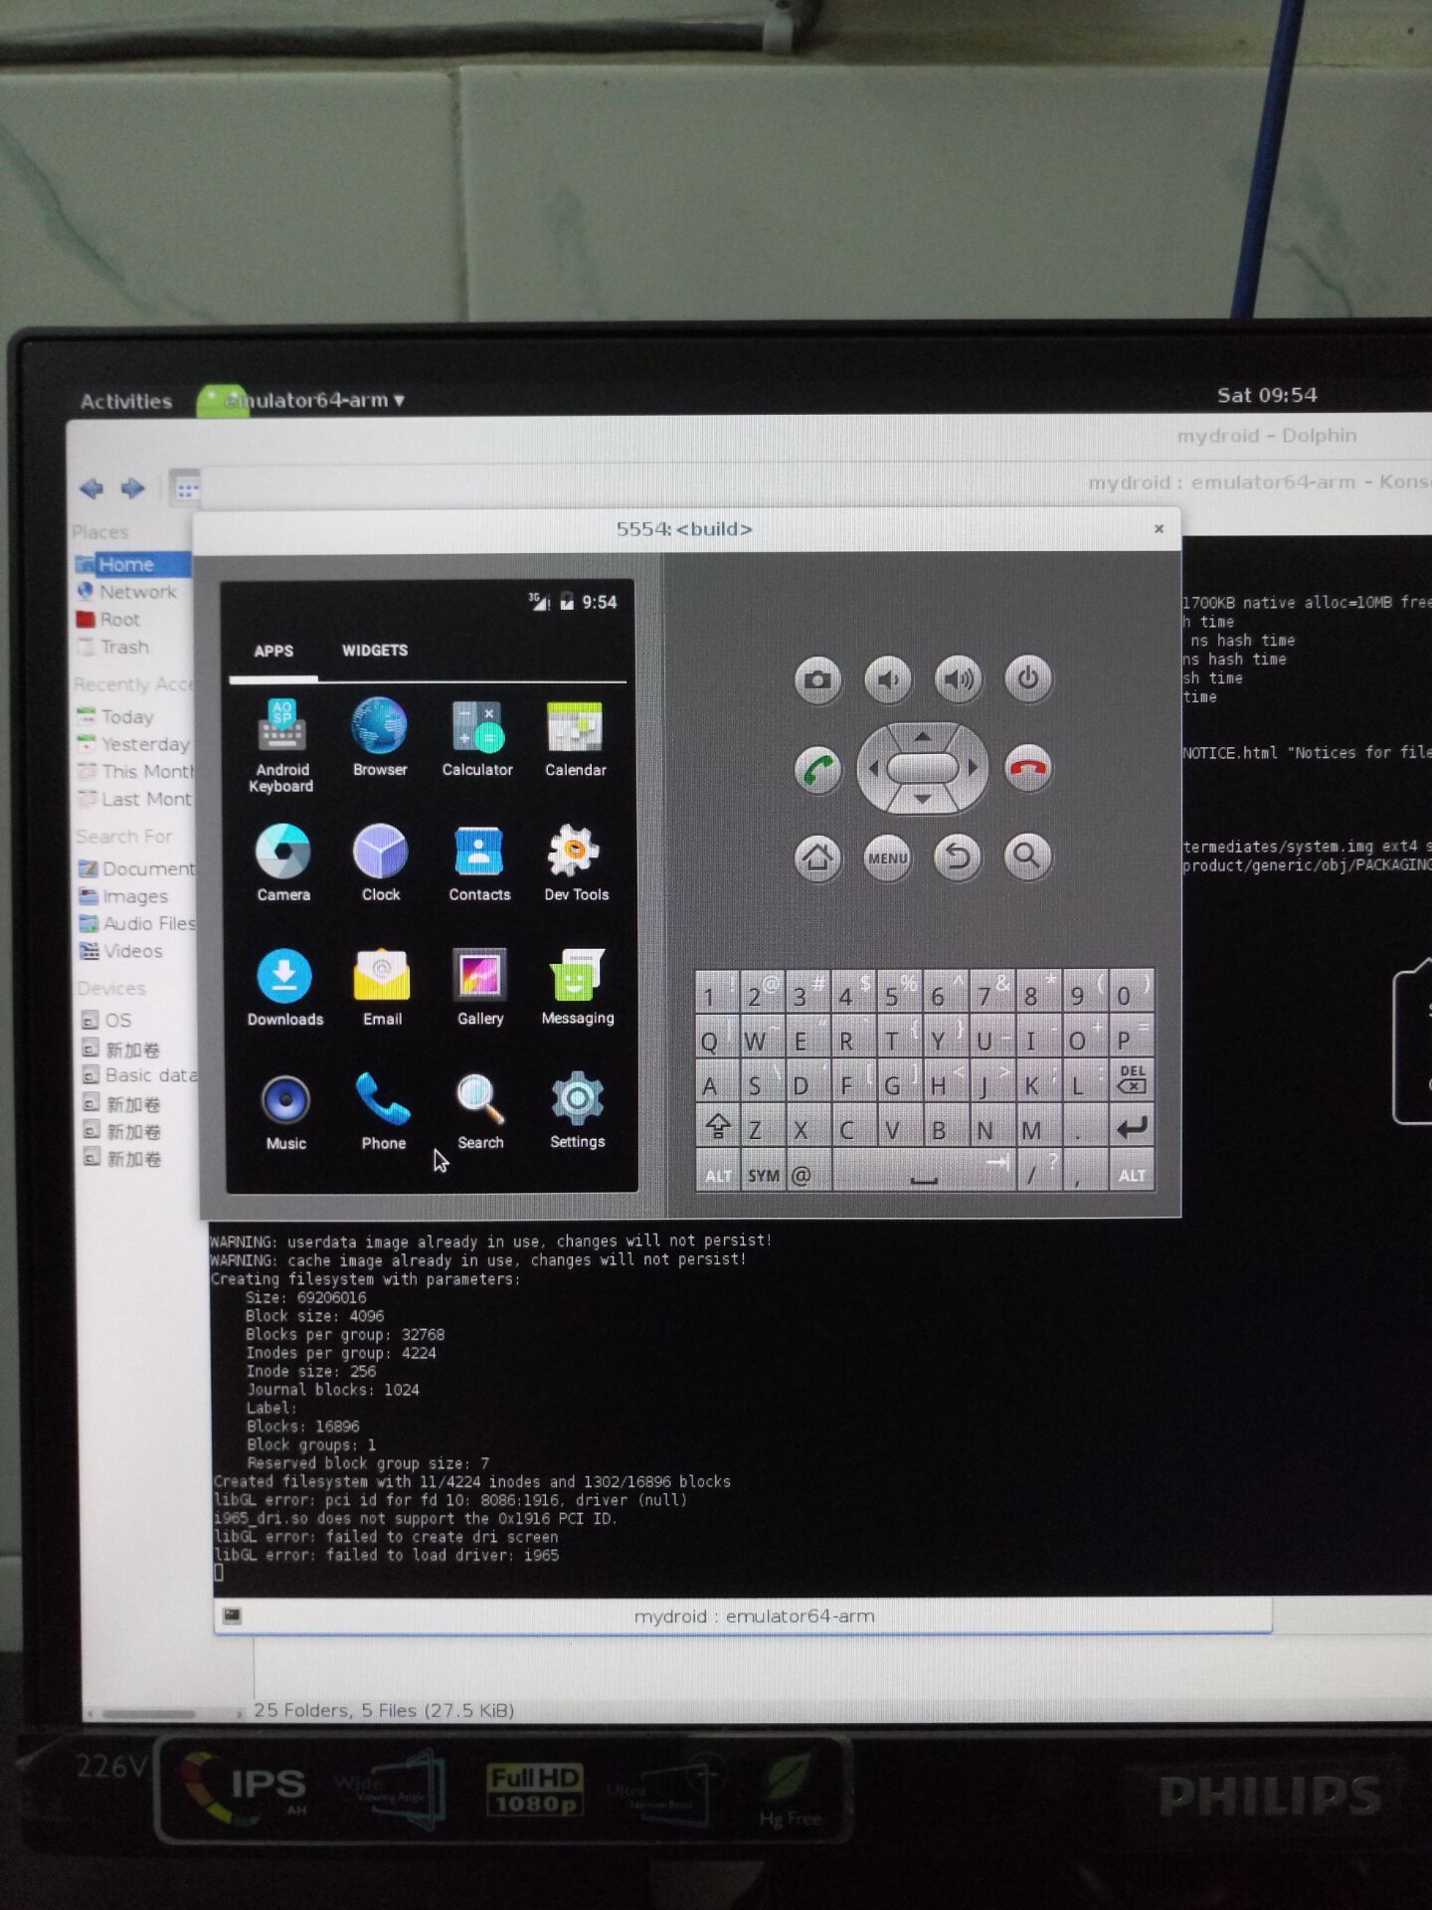Select Today under Recently Accessed
This screenshot has height=1910, width=1432.
click(x=116, y=717)
